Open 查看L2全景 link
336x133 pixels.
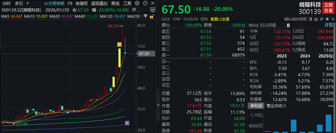click(221, 19)
